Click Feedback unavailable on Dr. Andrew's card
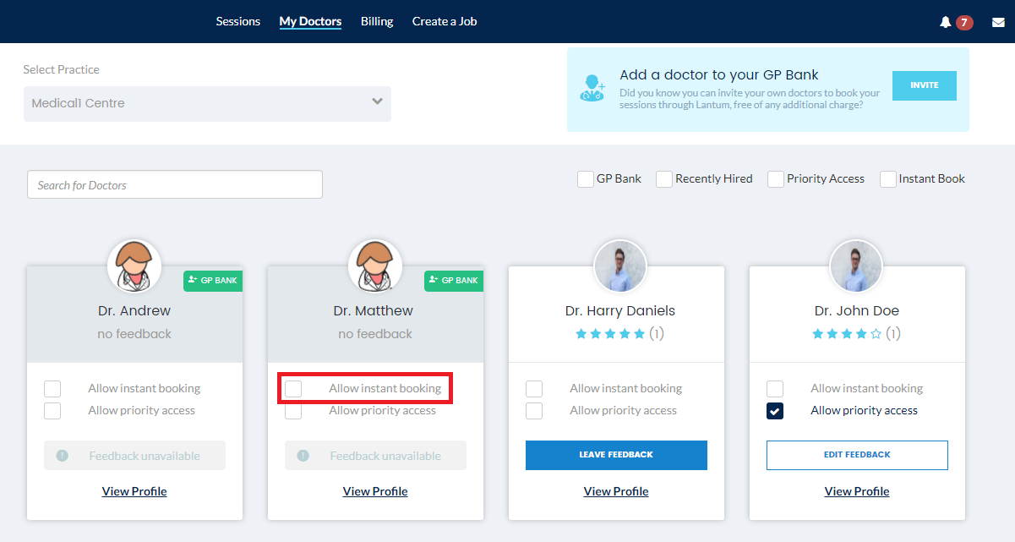This screenshot has width=1015, height=542. click(134, 456)
